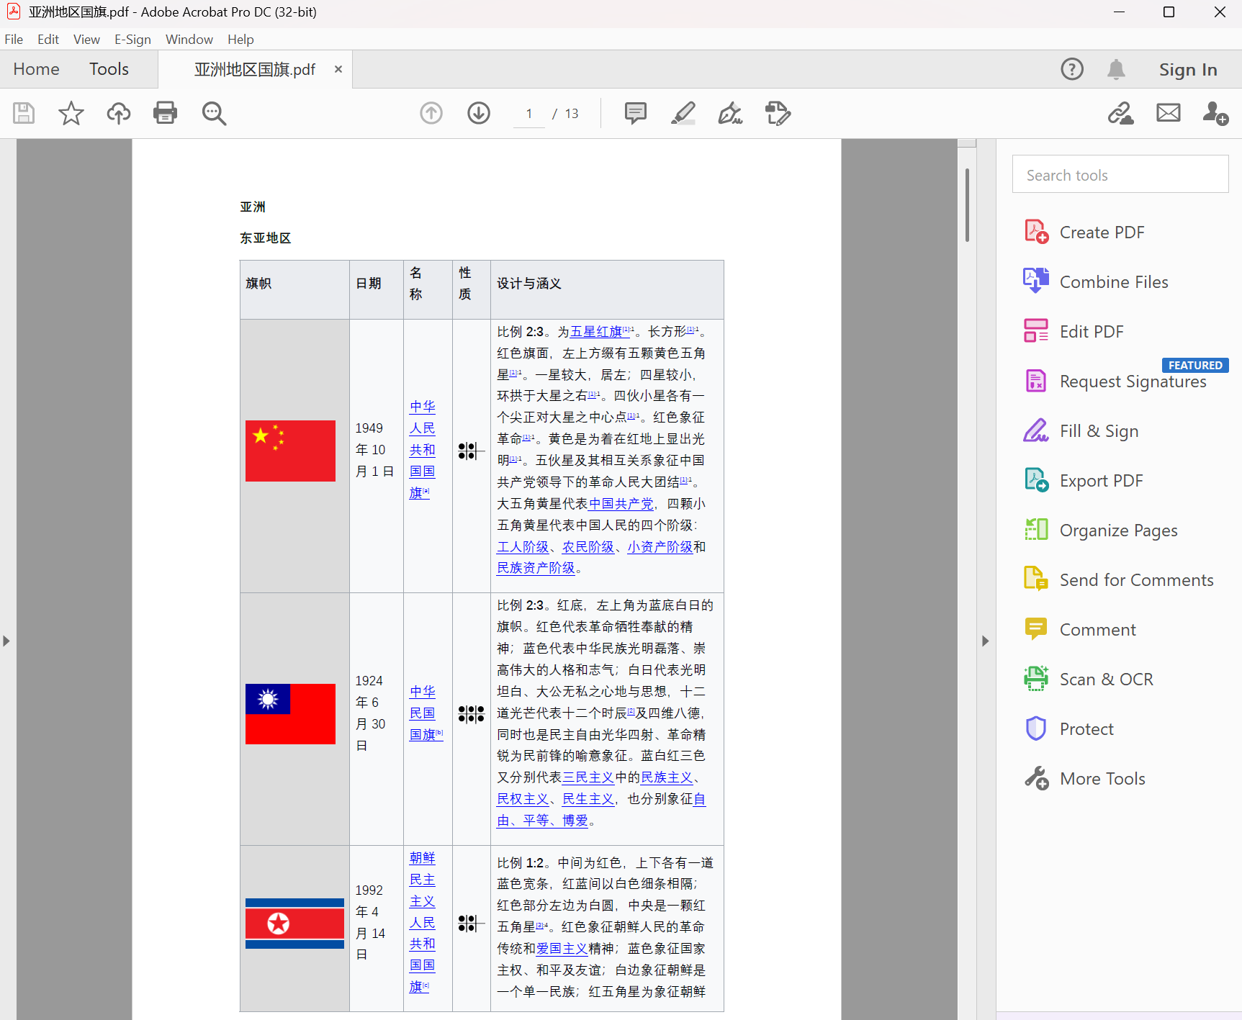
Task: Click the Sign In button
Action: [x=1187, y=69]
